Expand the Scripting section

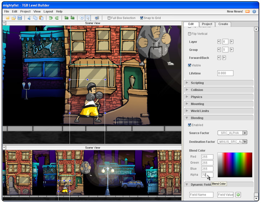(219, 83)
